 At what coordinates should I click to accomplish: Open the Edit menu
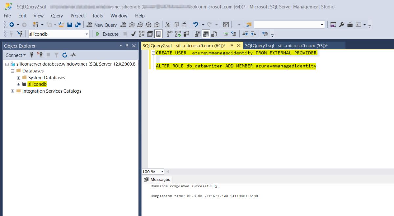pyautogui.click(x=22, y=15)
